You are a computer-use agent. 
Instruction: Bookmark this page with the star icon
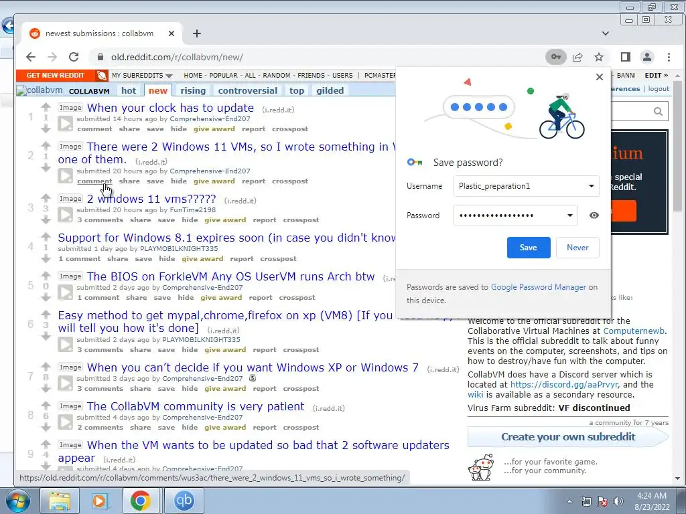(598, 57)
